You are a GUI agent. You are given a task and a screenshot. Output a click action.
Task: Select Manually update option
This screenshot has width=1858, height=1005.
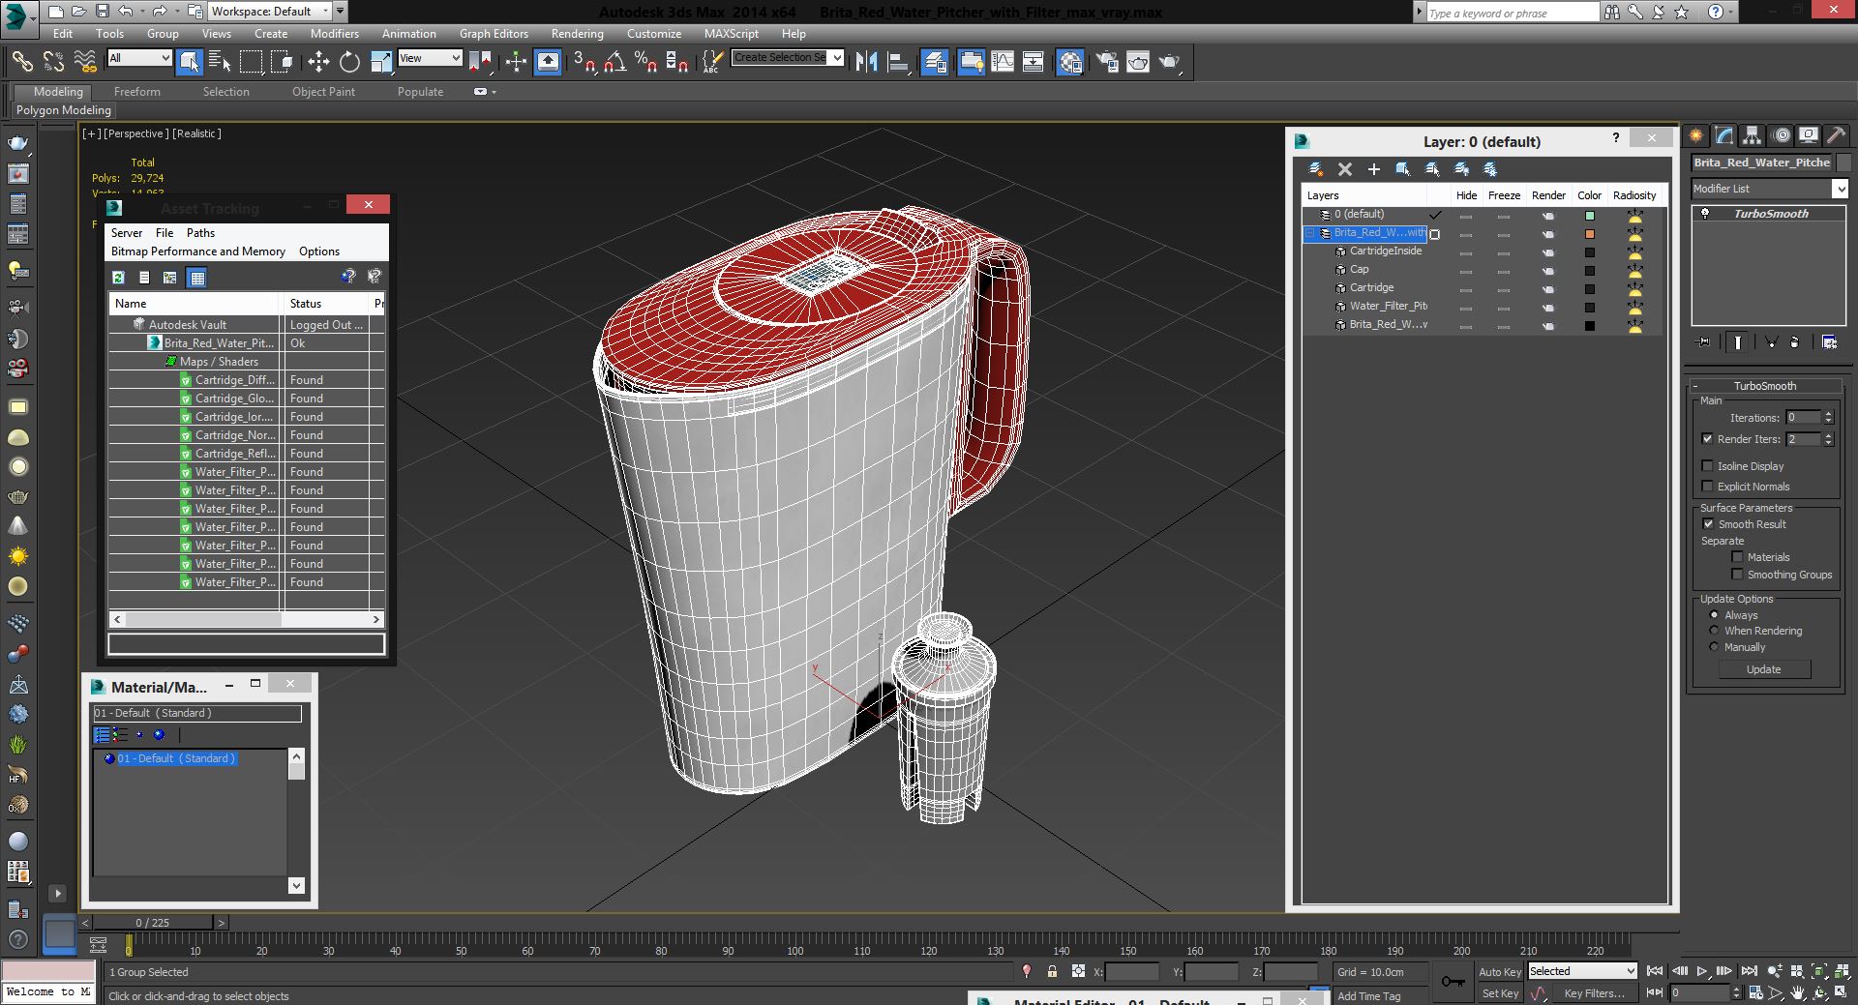click(x=1715, y=647)
